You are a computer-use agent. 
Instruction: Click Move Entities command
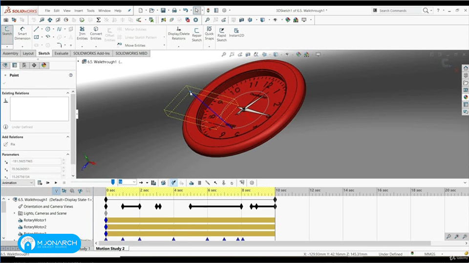tap(132, 45)
